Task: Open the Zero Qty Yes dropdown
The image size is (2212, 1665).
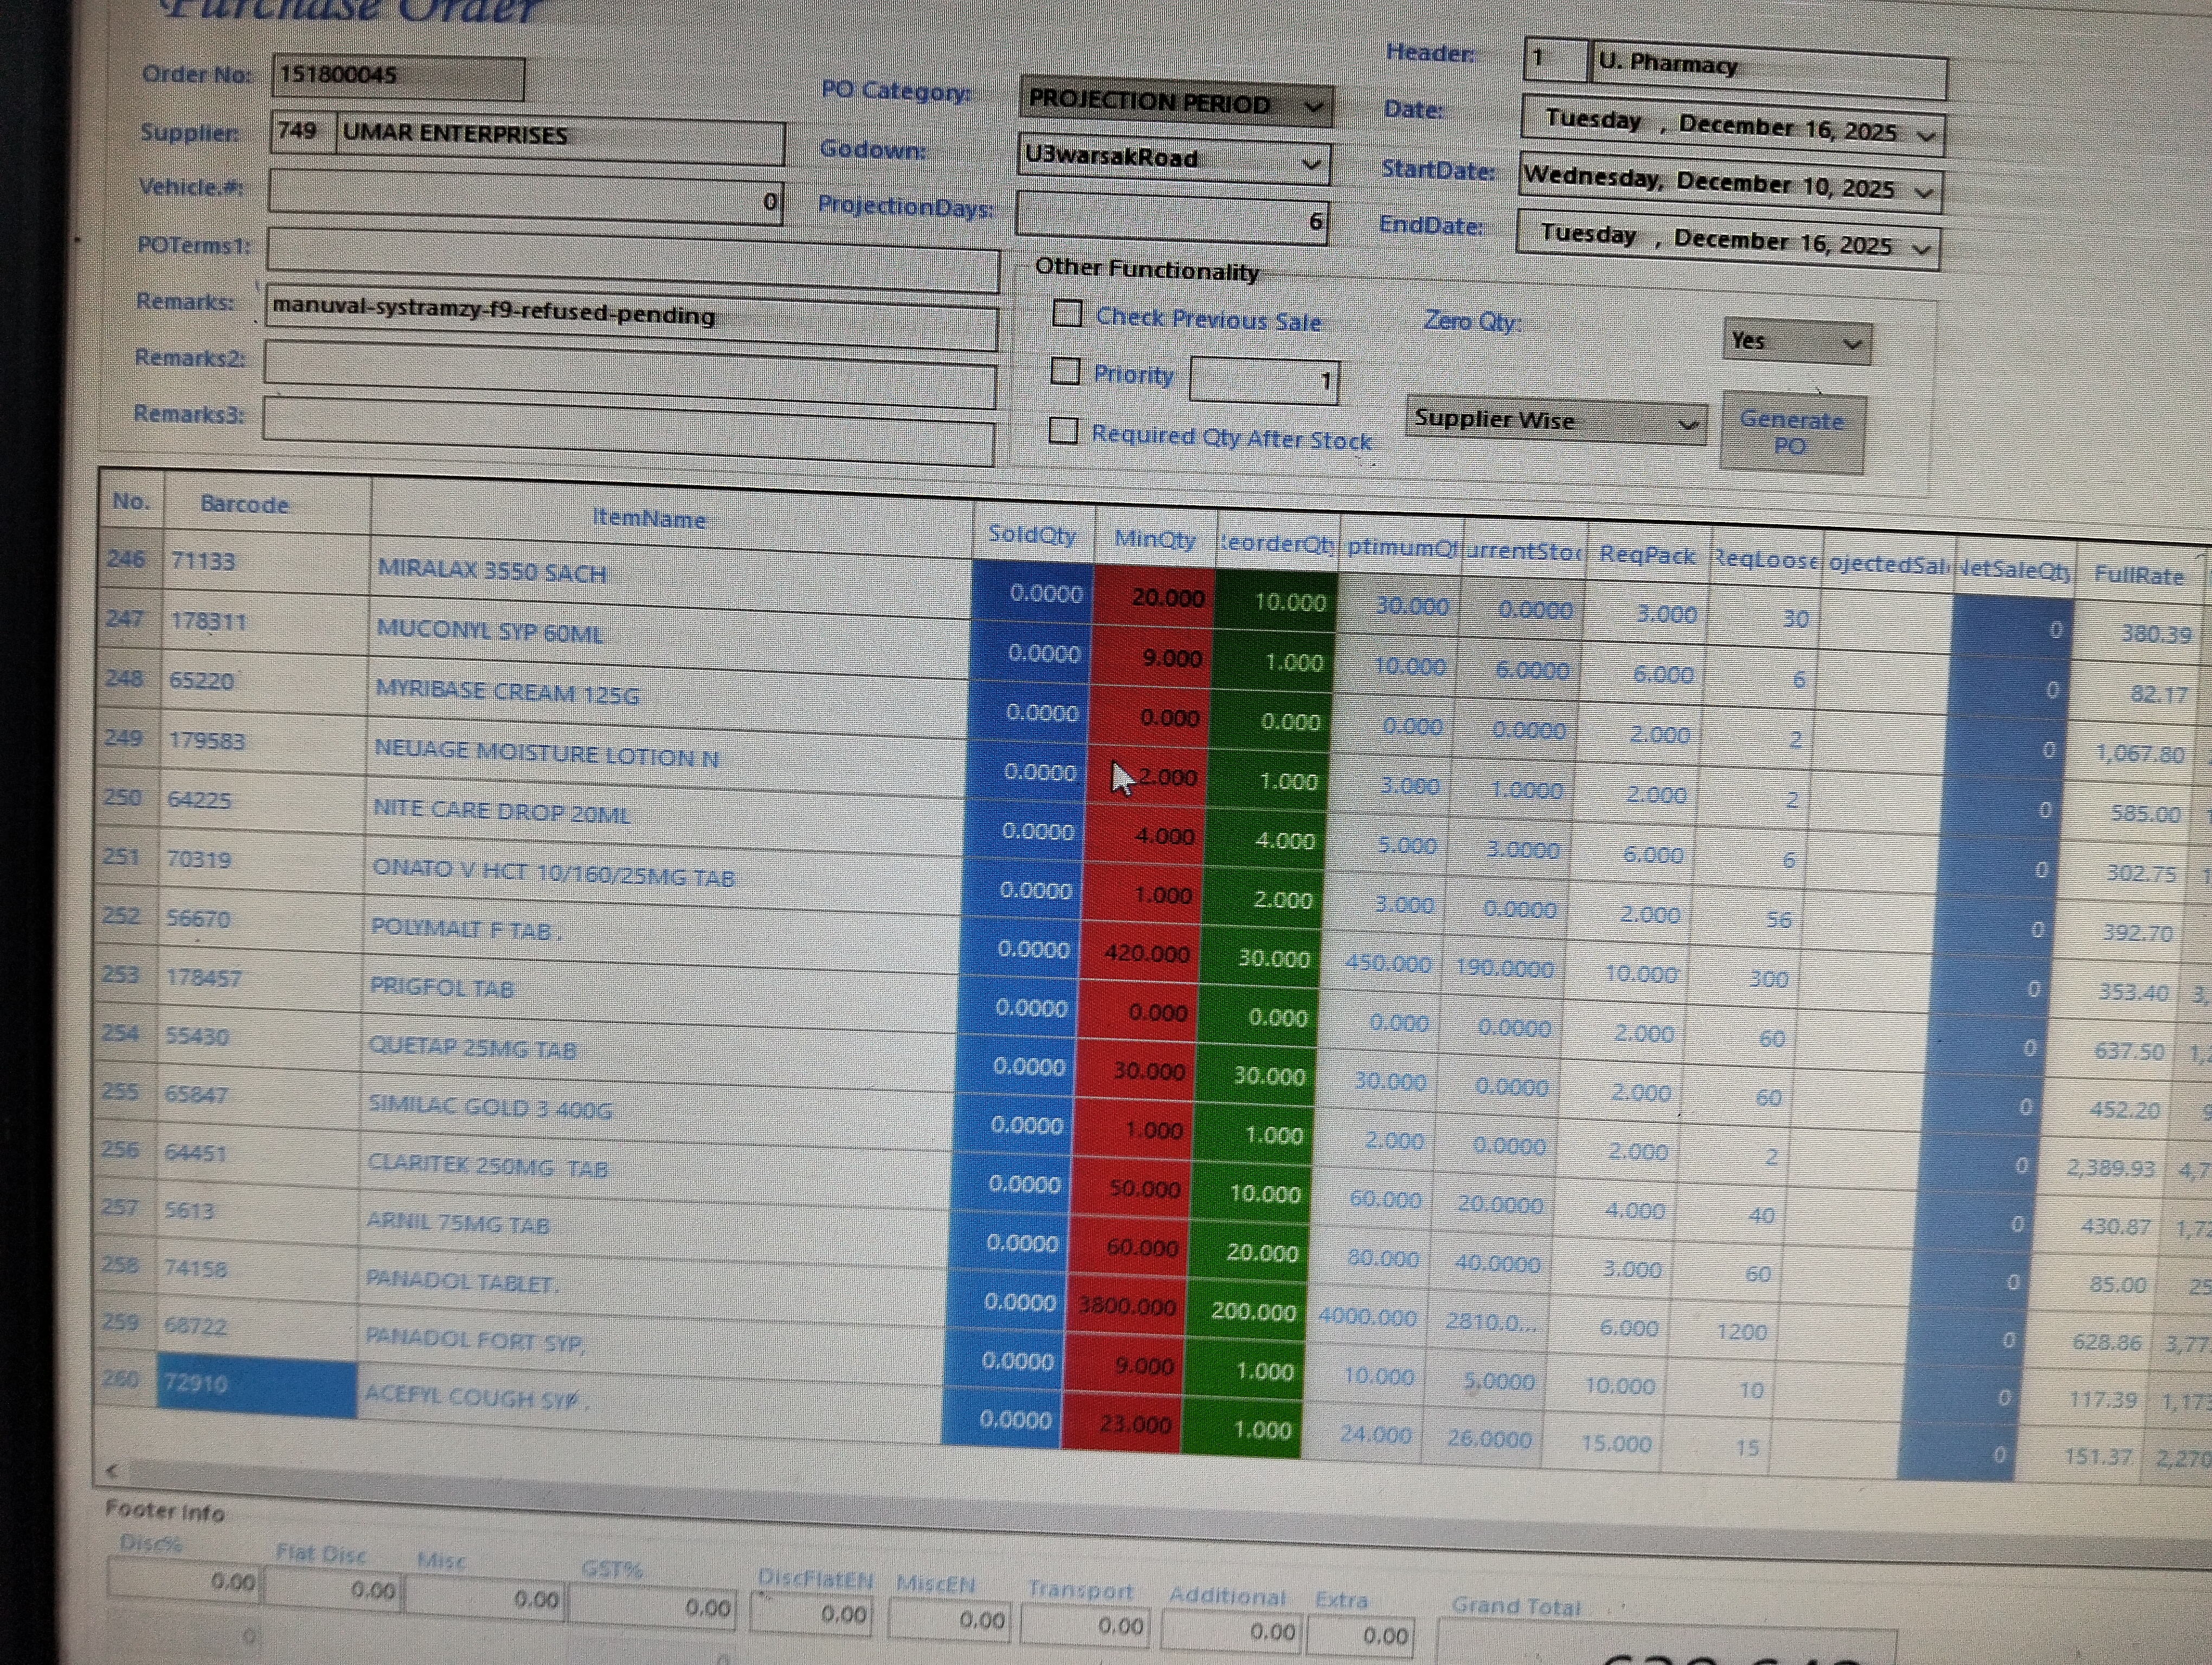Action: (x=1851, y=344)
